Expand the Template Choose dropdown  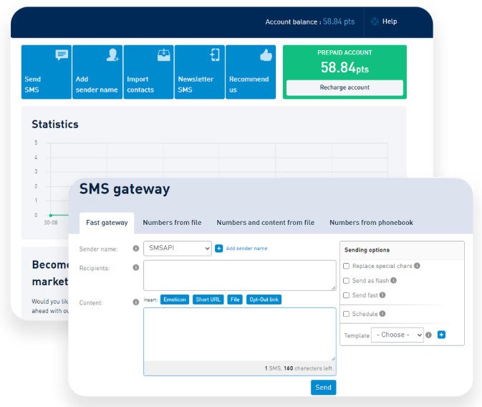click(x=397, y=335)
